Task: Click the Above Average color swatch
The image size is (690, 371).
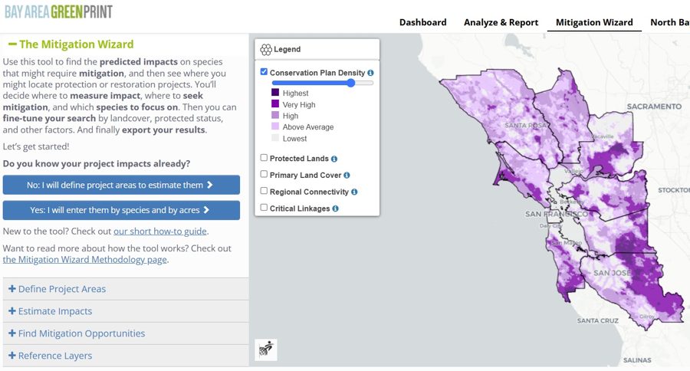Action: (275, 126)
